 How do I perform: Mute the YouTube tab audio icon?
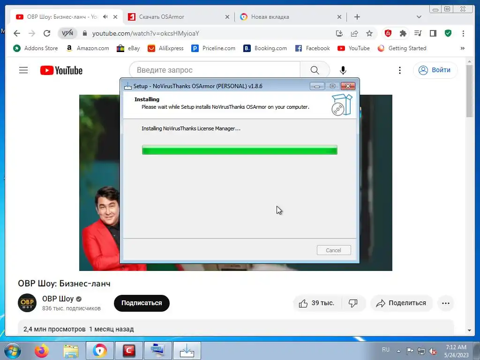(105, 17)
